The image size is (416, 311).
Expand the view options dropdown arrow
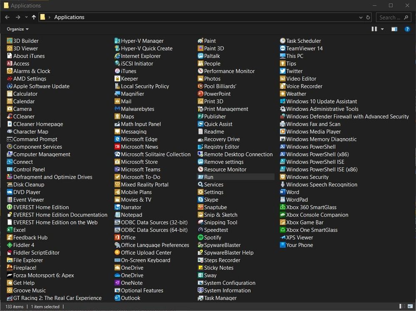tap(382, 29)
